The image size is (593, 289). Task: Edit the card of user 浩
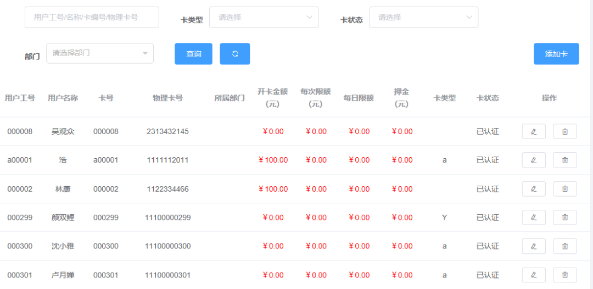tap(533, 160)
